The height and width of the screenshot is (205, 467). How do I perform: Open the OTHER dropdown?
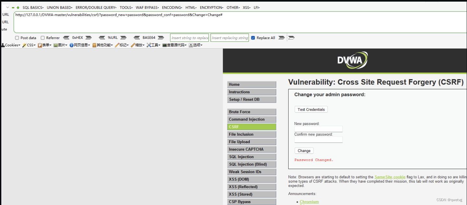(x=233, y=7)
